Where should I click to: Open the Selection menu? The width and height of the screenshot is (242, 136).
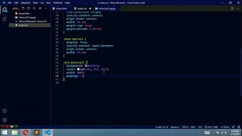pos(25,3)
